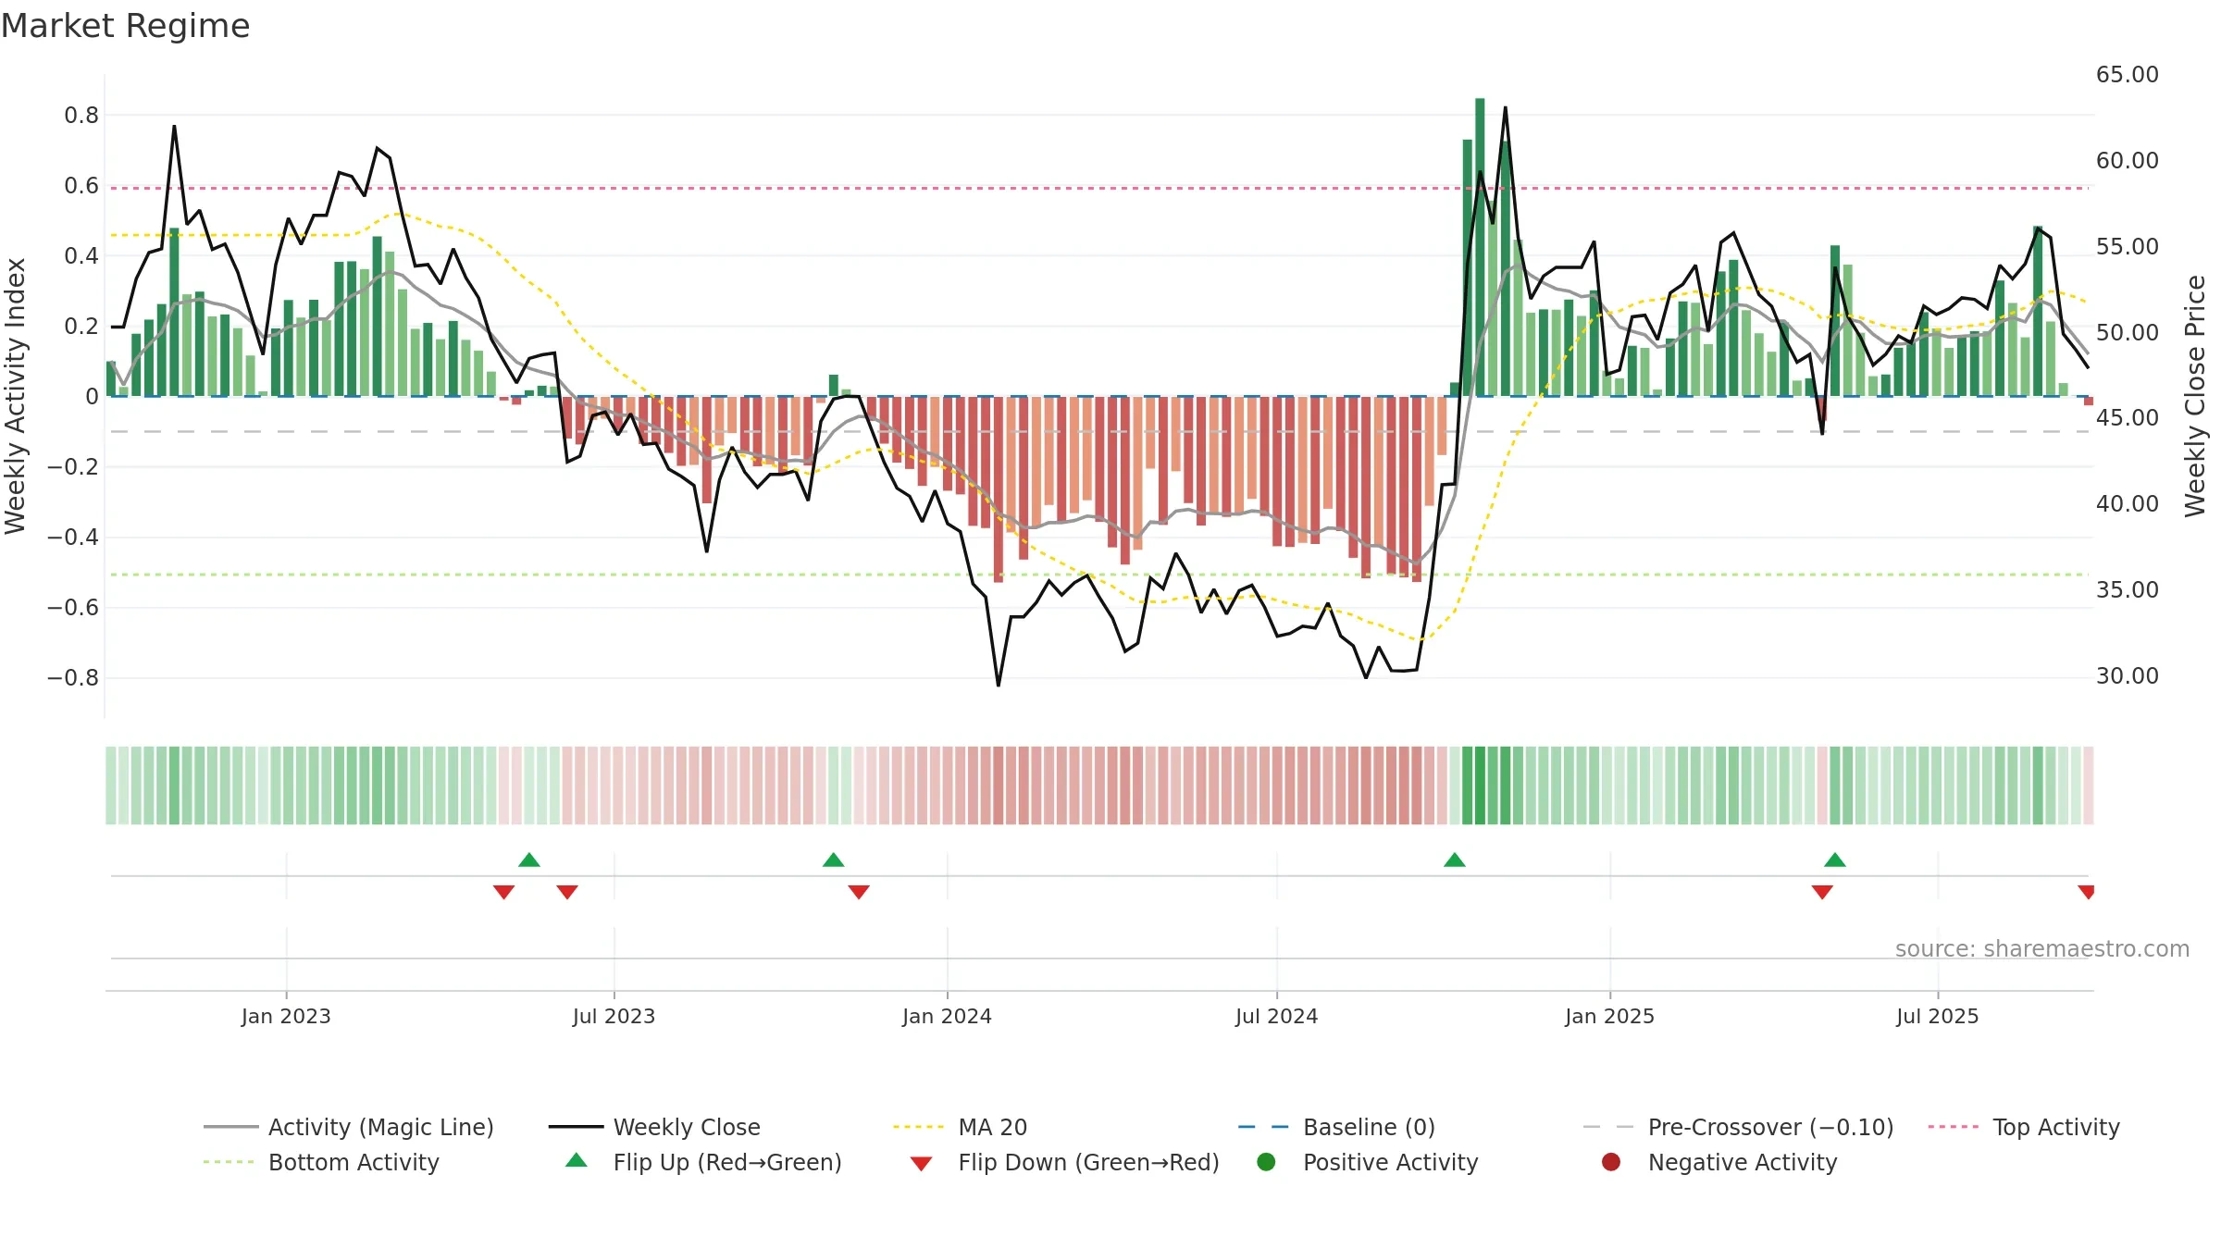Click the Jul 2025 axis label
This screenshot has width=2221, height=1249.
(1937, 1016)
